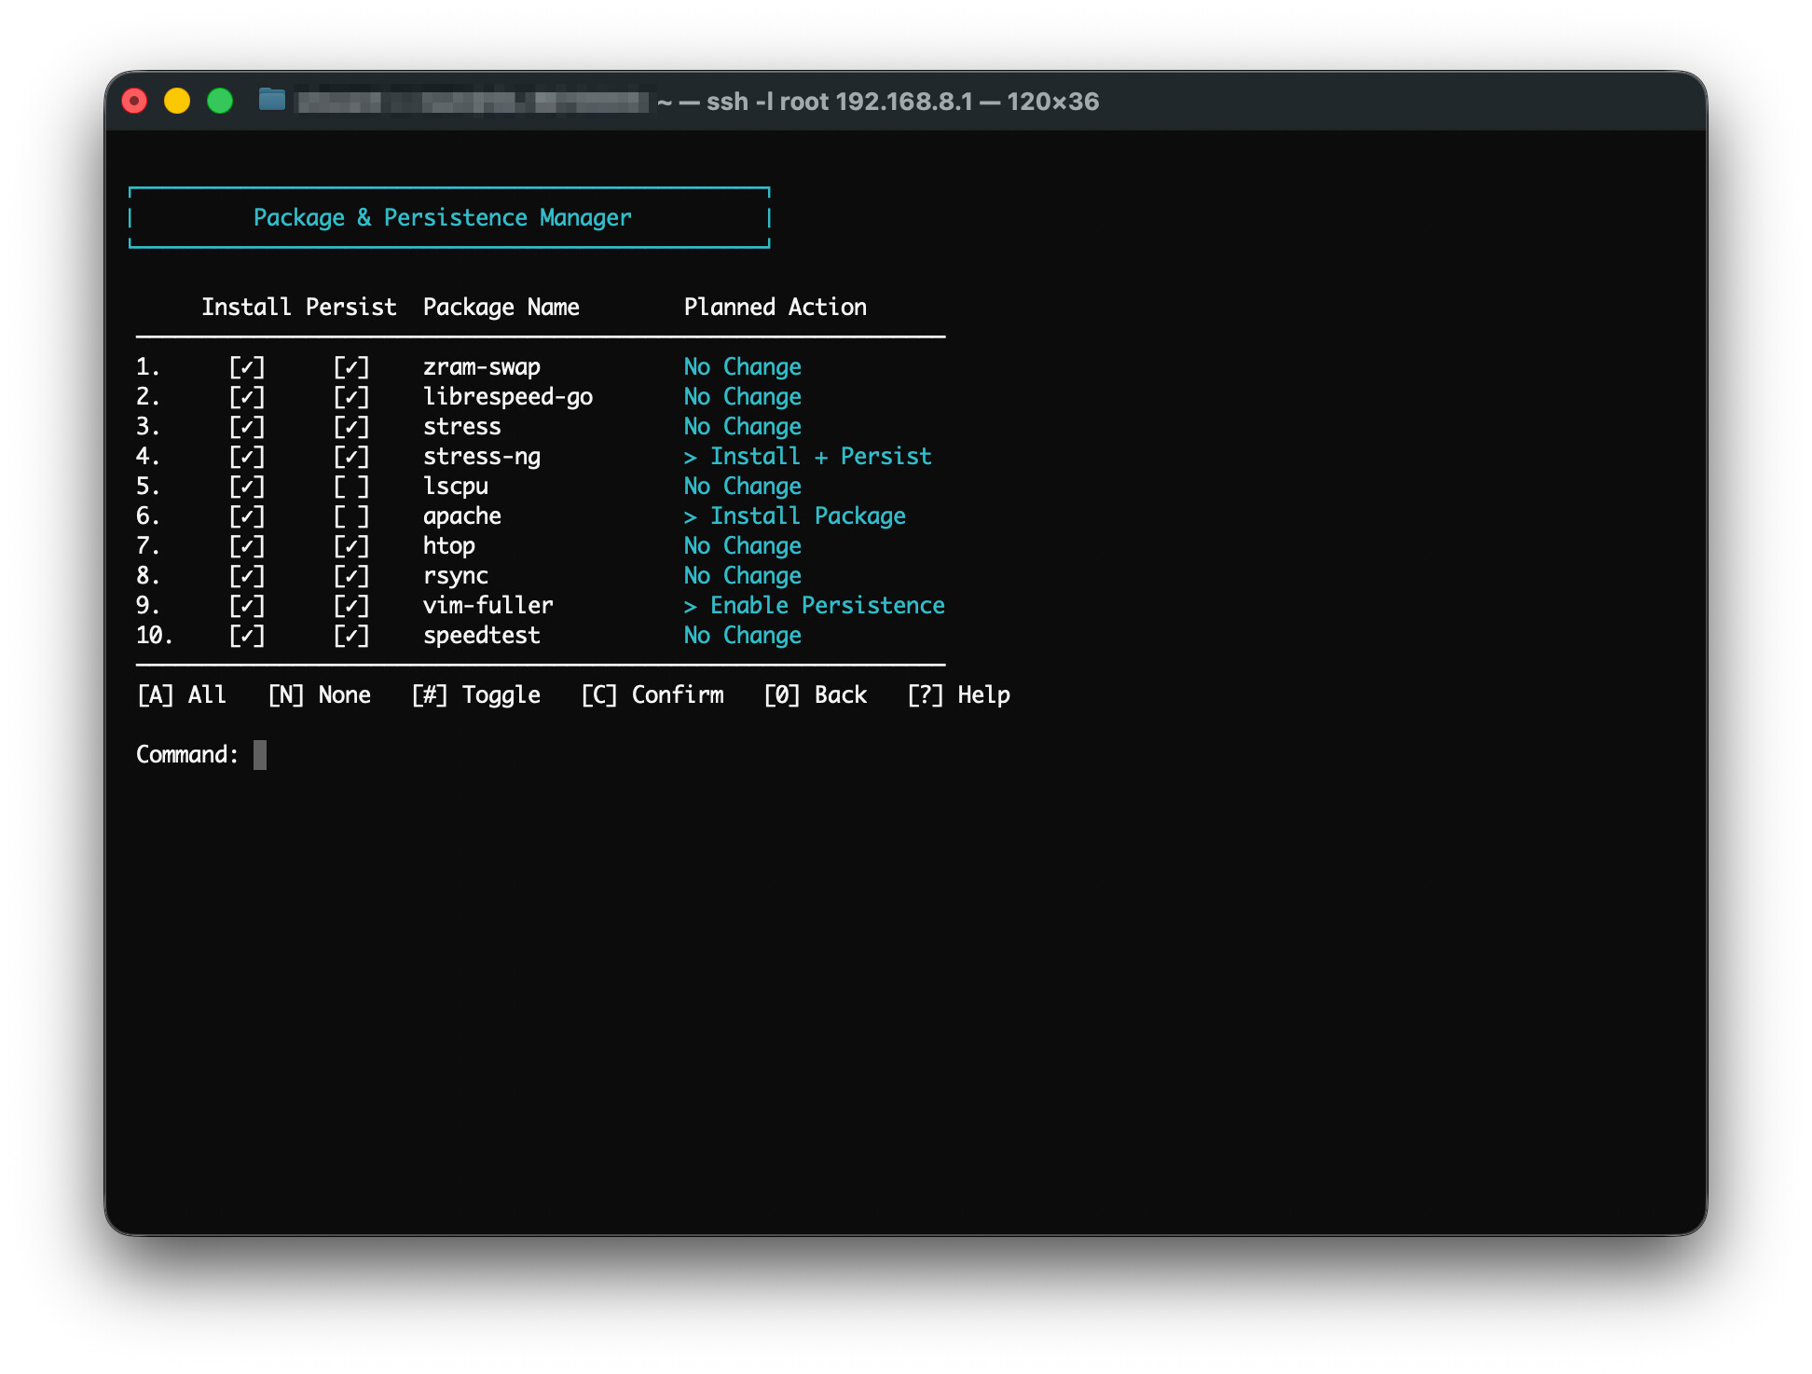Click the '> Install + Persist' planned action
This screenshot has height=1374, width=1812.
(x=807, y=457)
